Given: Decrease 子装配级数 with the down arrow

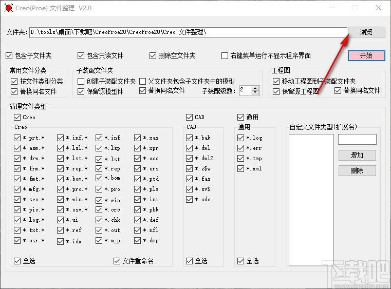Looking at the screenshot, I should [x=255, y=92].
